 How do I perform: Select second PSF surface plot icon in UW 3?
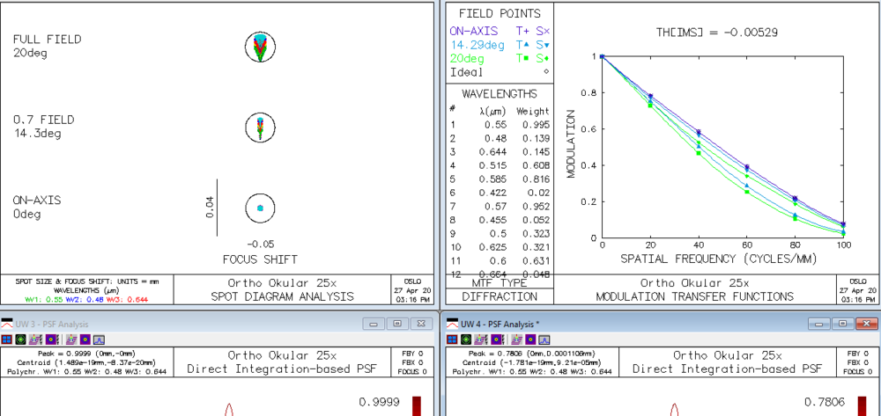pyautogui.click(x=71, y=339)
